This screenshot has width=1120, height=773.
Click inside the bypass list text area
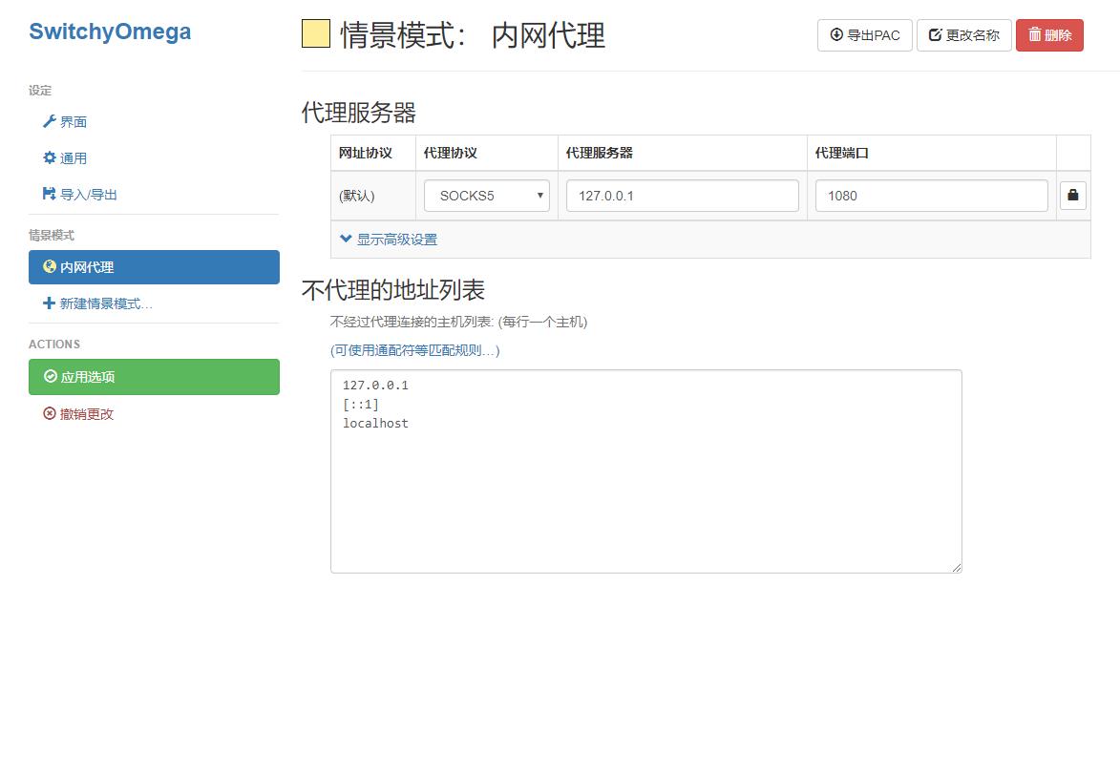pos(646,471)
